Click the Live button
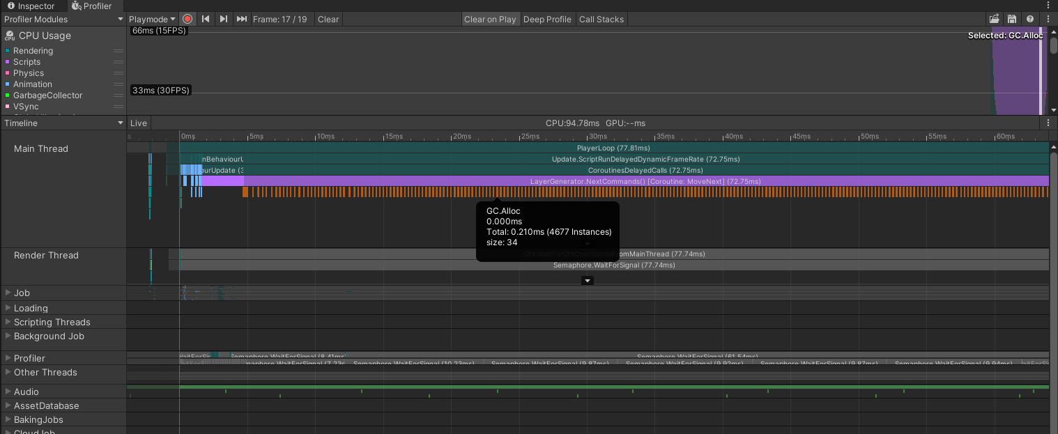 [139, 123]
